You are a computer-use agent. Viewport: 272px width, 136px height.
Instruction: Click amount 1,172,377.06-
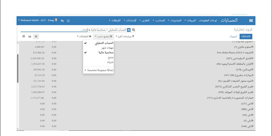click(x=37, y=98)
